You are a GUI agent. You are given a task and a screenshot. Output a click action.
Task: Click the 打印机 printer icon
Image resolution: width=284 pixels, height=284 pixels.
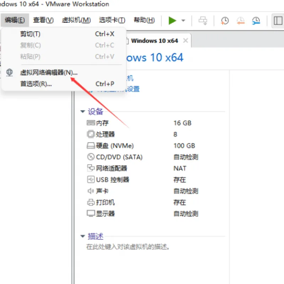pos(91,202)
